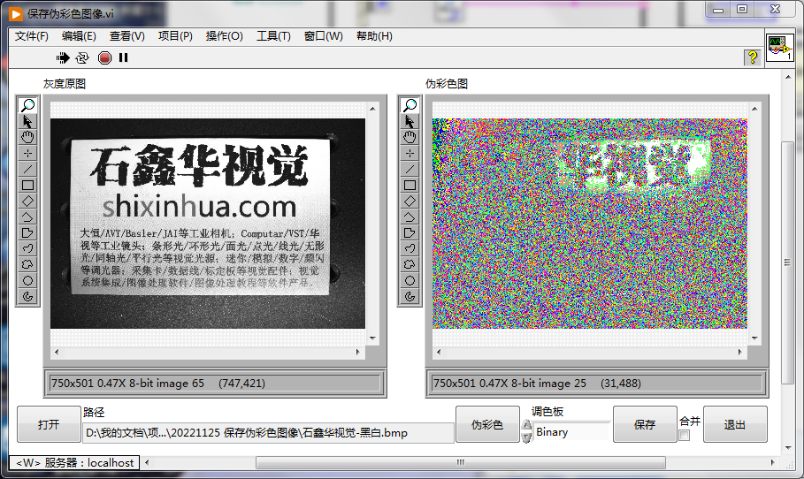The width and height of the screenshot is (804, 479).
Task: Click the grayscale source image display
Action: tap(208, 224)
